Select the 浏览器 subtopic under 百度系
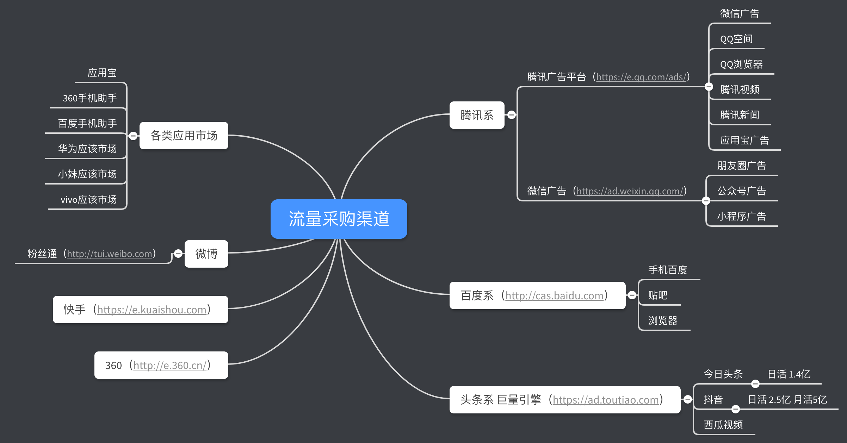The height and width of the screenshot is (443, 847). click(663, 321)
